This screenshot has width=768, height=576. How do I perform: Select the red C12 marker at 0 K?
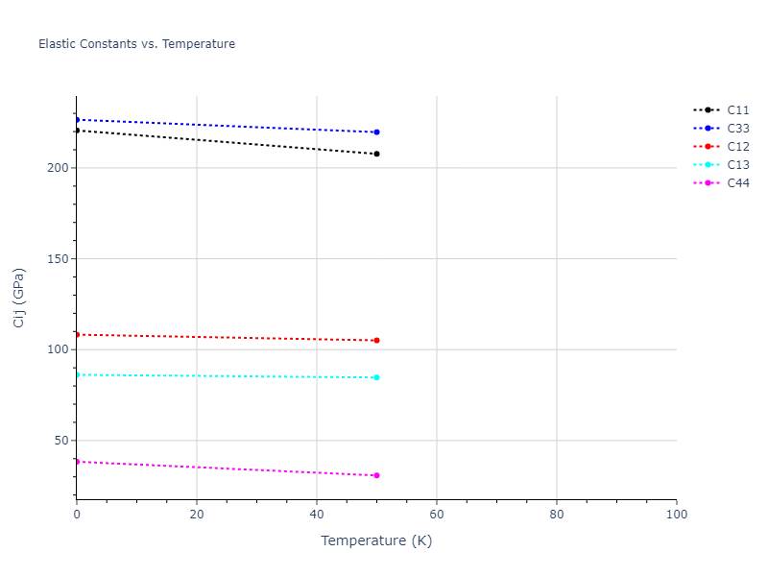(77, 334)
